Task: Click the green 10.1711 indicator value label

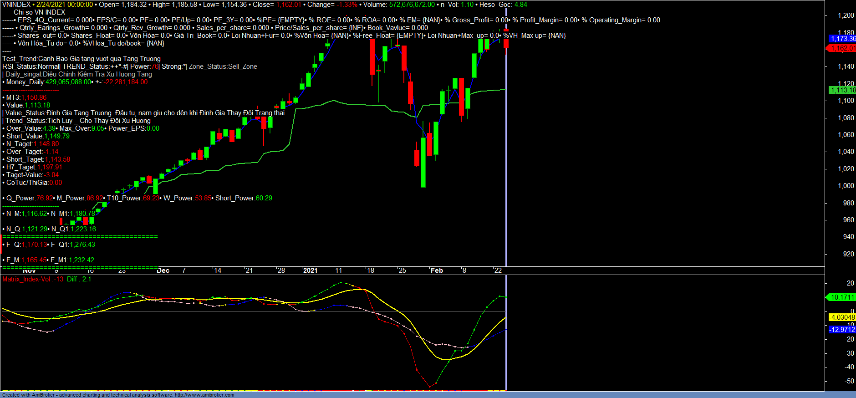Action: click(842, 297)
